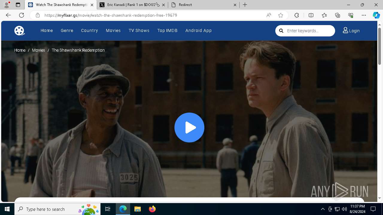
Task: Open the Read aloud icon
Action: pyautogui.click(x=269, y=15)
